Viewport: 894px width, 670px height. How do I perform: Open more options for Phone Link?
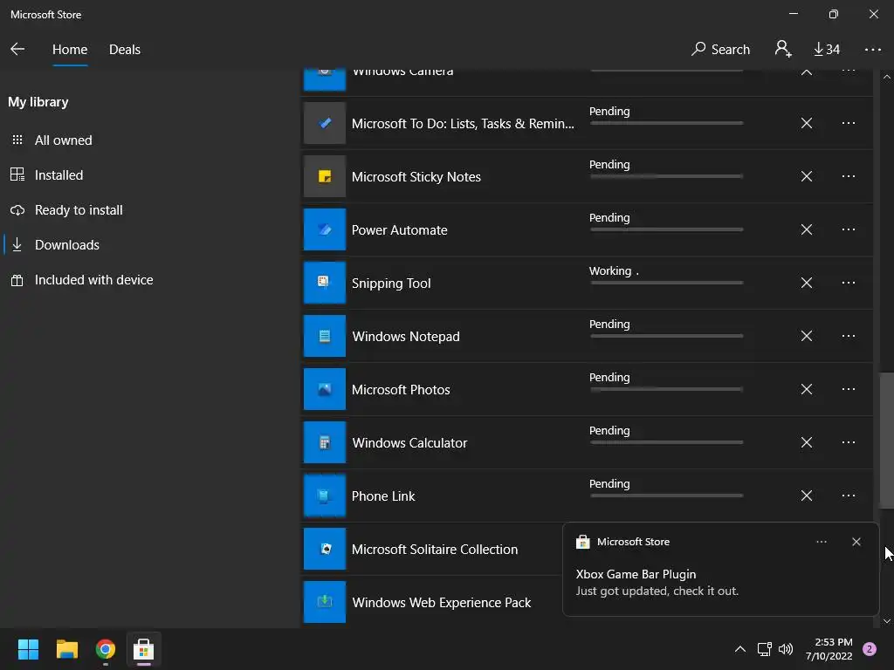click(849, 496)
